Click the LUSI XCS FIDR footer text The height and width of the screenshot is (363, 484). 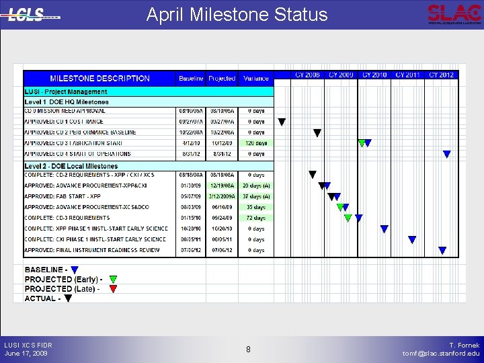click(28, 345)
